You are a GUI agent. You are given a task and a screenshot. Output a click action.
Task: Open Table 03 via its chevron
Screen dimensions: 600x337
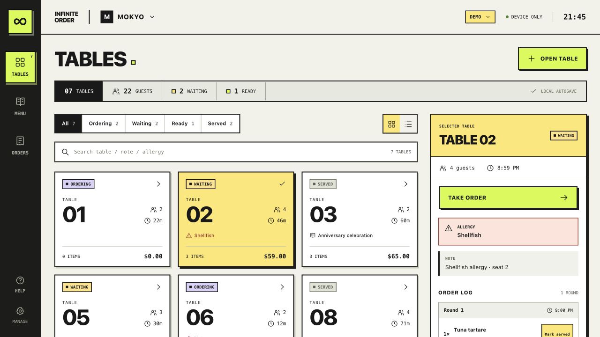[406, 184]
